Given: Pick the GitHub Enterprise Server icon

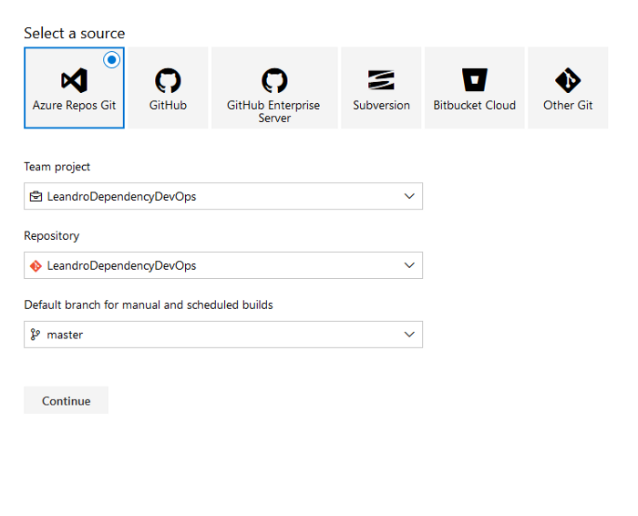Looking at the screenshot, I should 274,80.
